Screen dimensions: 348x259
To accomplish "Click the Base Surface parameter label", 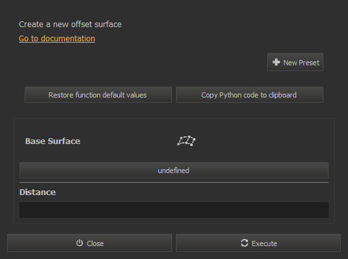I will [x=53, y=141].
